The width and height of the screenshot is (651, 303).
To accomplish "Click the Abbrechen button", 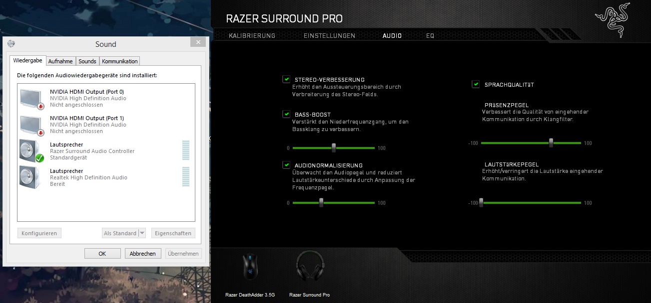I will point(143,254).
